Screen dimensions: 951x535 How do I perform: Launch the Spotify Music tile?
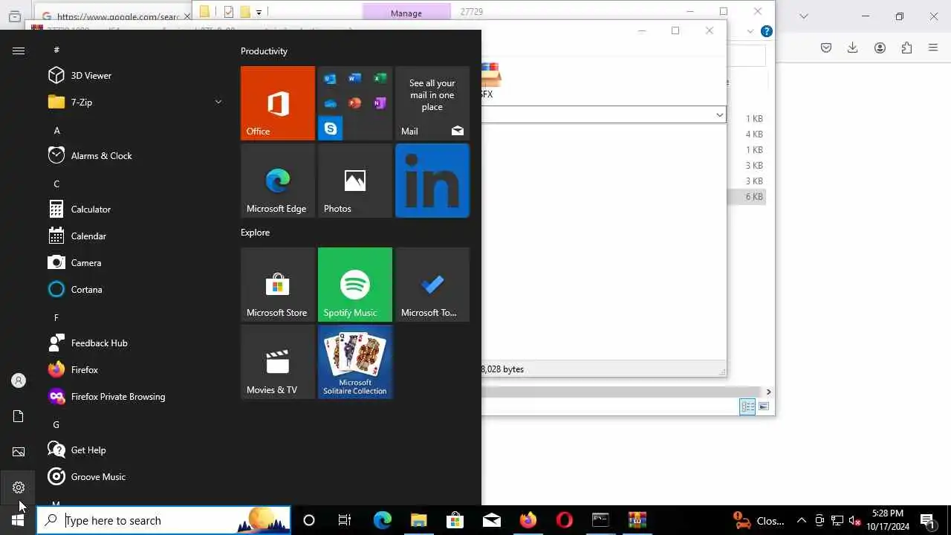355,285
